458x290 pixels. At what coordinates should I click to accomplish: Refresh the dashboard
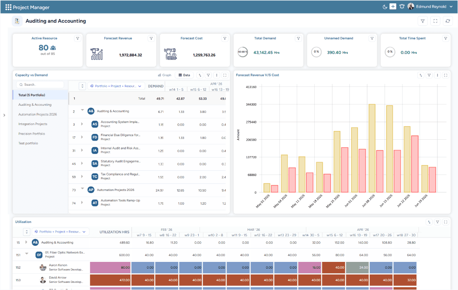click(448, 21)
